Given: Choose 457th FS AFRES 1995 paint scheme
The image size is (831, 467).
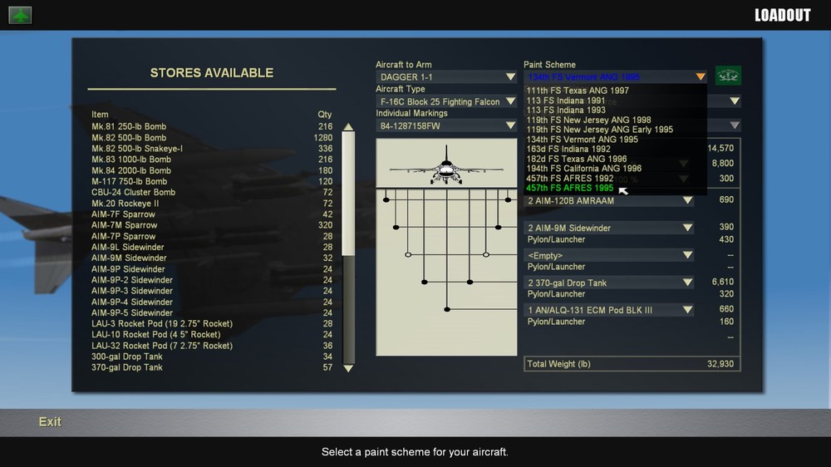Looking at the screenshot, I should pos(570,188).
